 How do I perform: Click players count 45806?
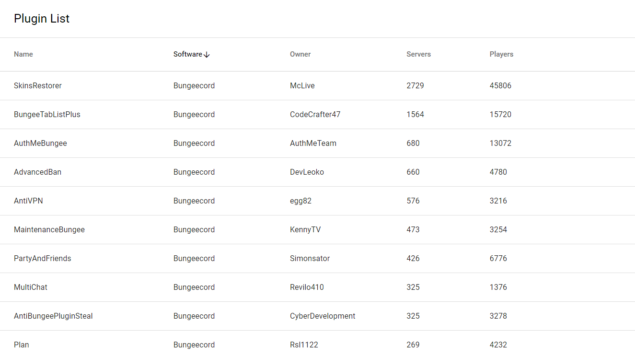tap(500, 86)
